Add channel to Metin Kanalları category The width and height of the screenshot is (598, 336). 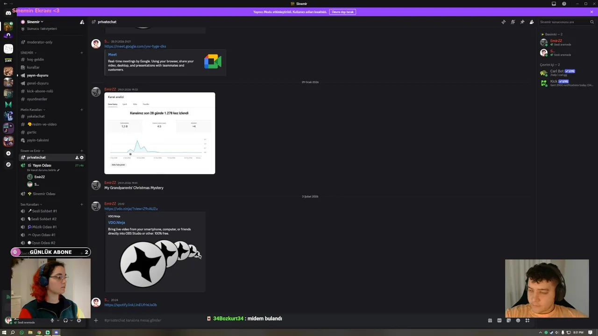[82, 110]
